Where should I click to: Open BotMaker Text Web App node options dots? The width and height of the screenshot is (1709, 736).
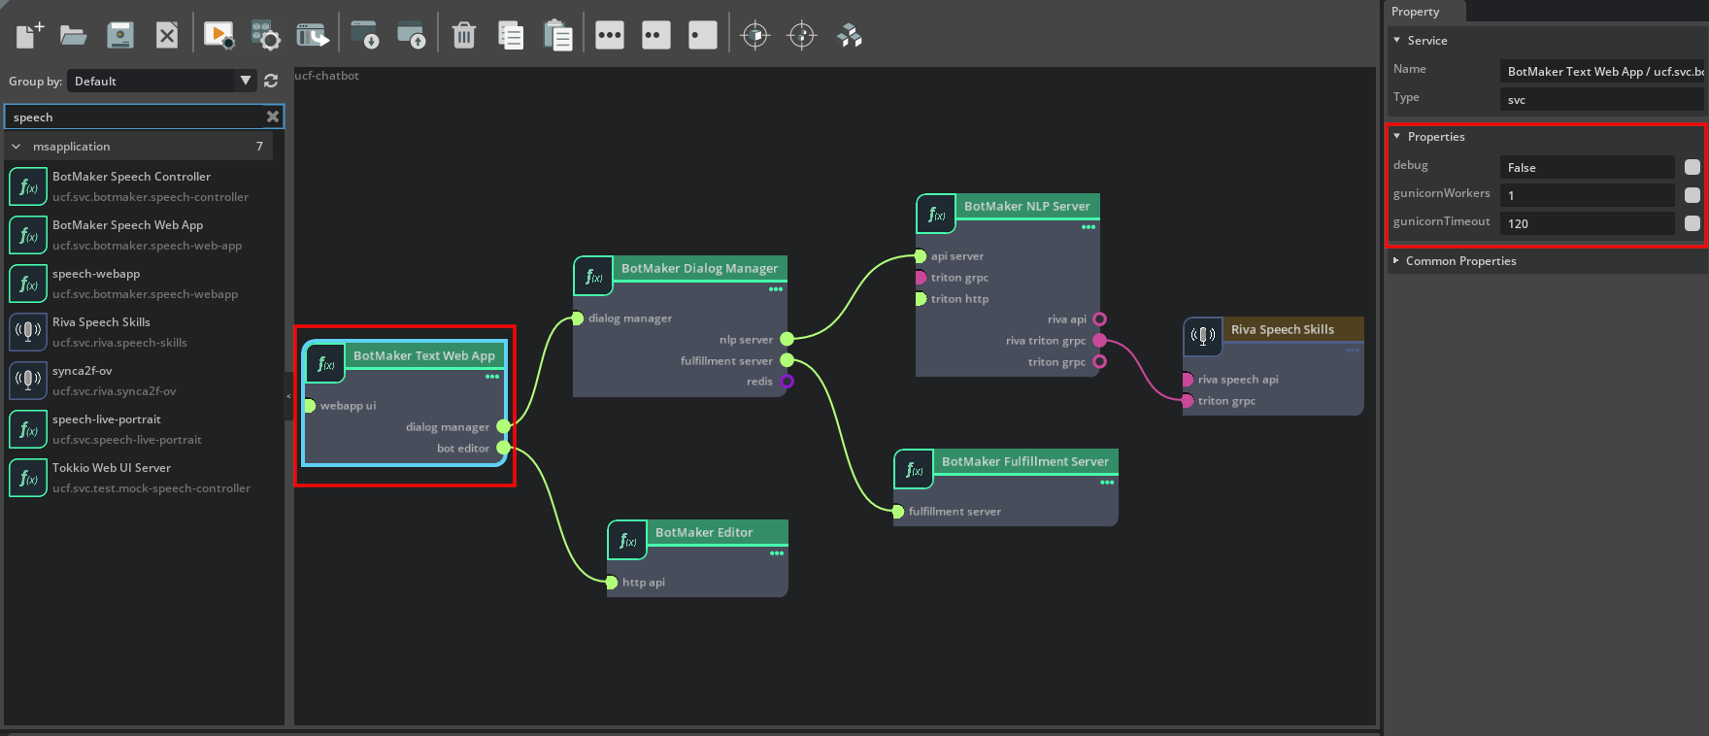click(x=492, y=377)
